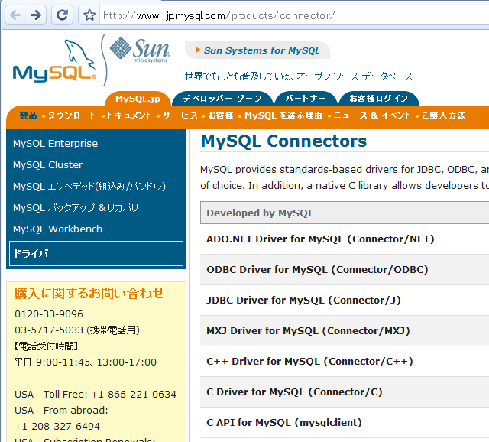Viewport: 489px width, 442px height.
Task: Open the ドキュメント menu item
Action: tap(129, 115)
